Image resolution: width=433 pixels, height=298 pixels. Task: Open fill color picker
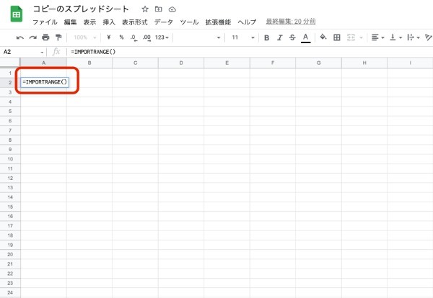[x=323, y=37]
